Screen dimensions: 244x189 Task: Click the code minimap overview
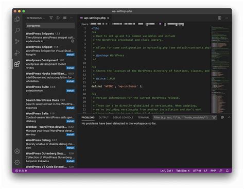coord(220,70)
